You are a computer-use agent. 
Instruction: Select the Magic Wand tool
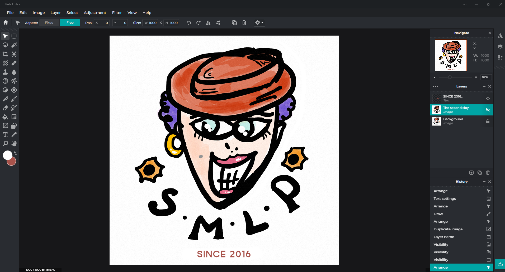point(14,45)
